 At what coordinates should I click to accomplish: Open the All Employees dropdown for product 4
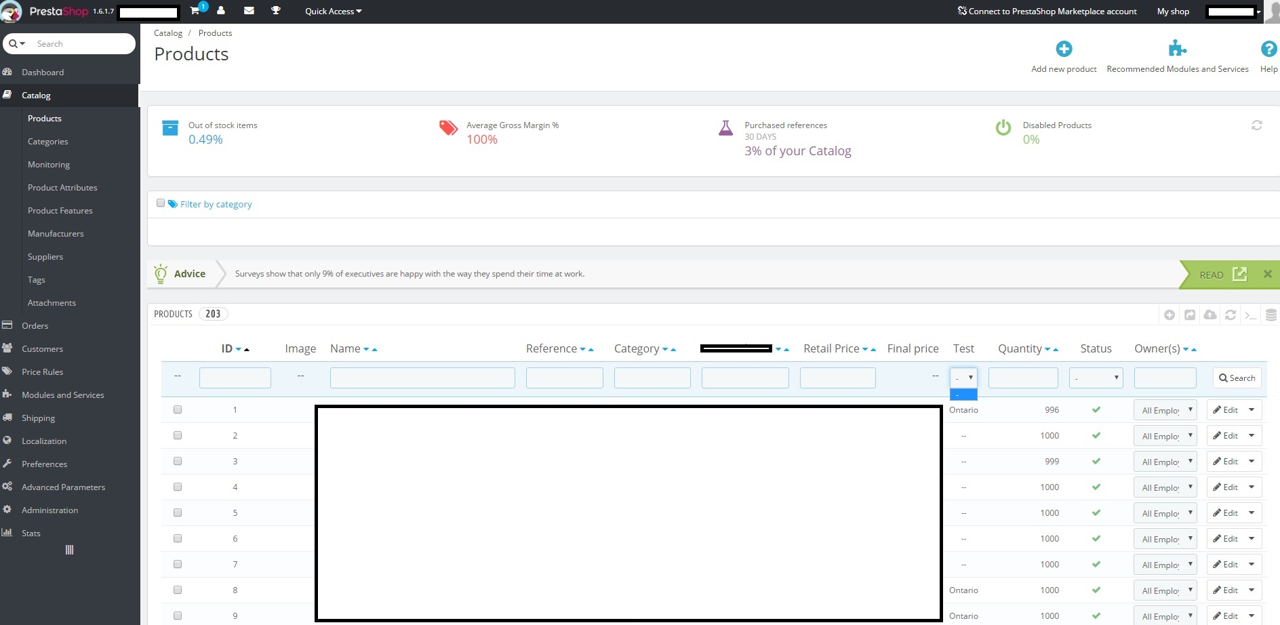tap(1165, 487)
